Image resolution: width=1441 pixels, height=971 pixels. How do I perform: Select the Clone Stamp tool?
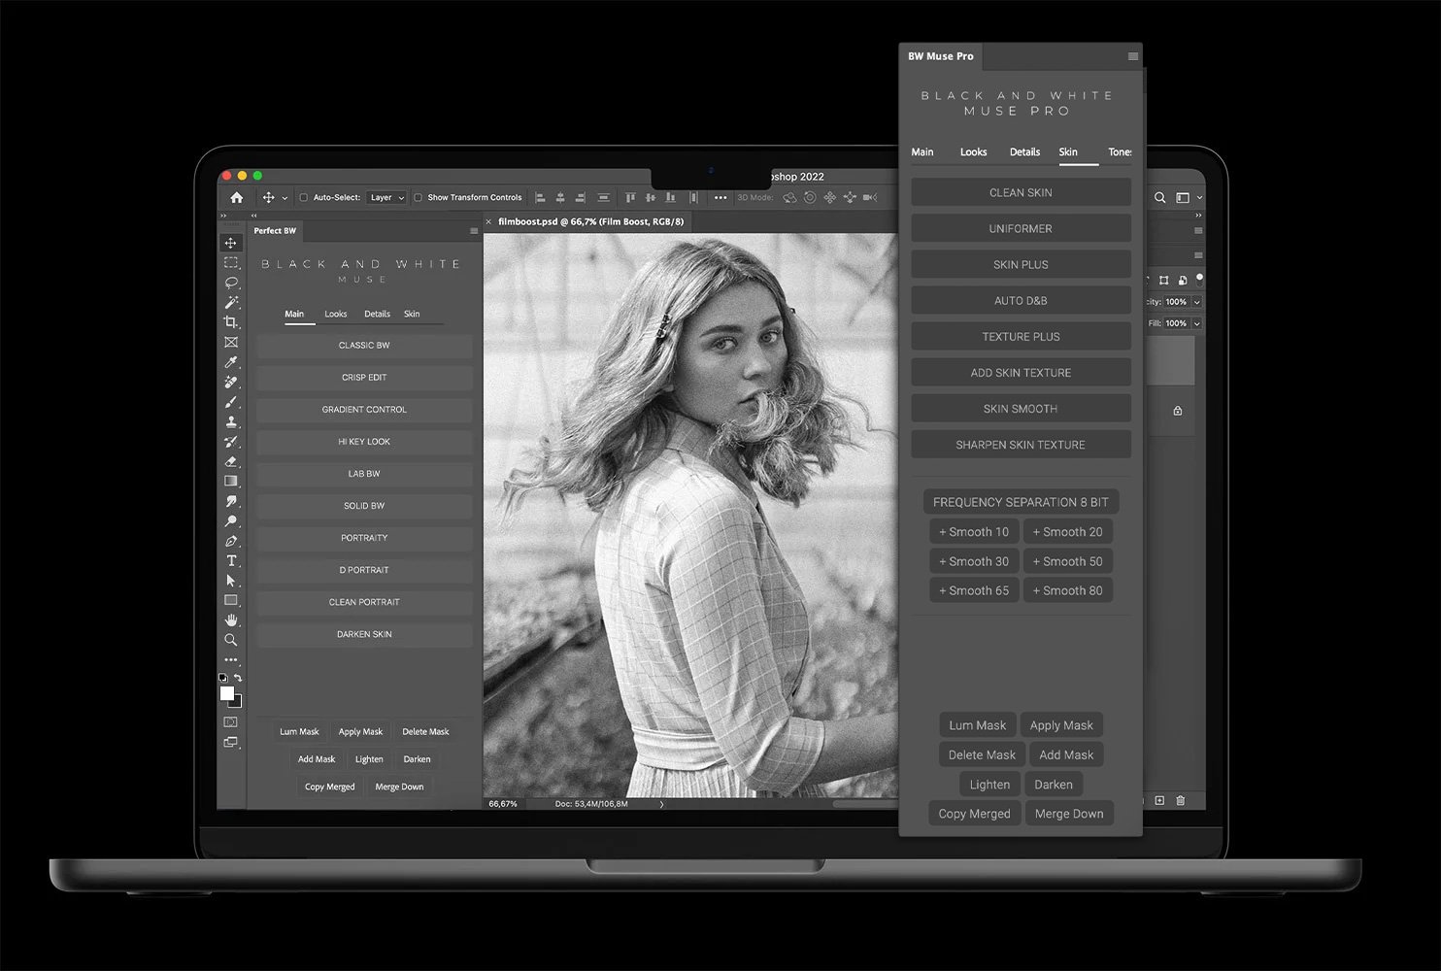231,421
